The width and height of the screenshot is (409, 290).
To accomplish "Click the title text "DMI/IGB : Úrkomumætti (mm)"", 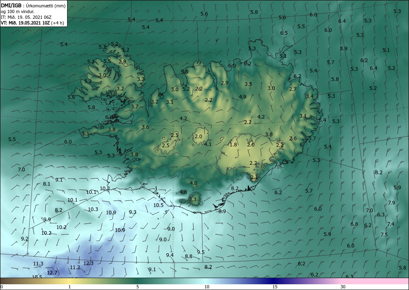I will click(33, 5).
